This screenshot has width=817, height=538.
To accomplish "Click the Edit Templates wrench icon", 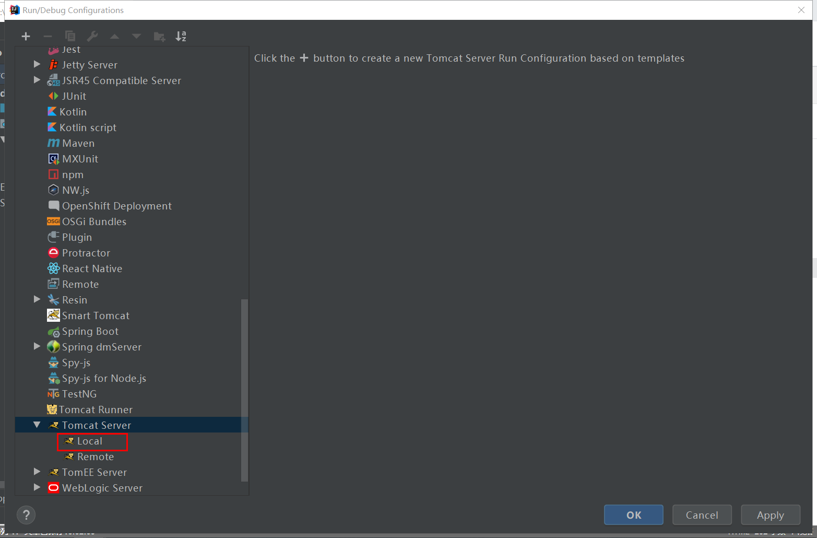I will 92,36.
